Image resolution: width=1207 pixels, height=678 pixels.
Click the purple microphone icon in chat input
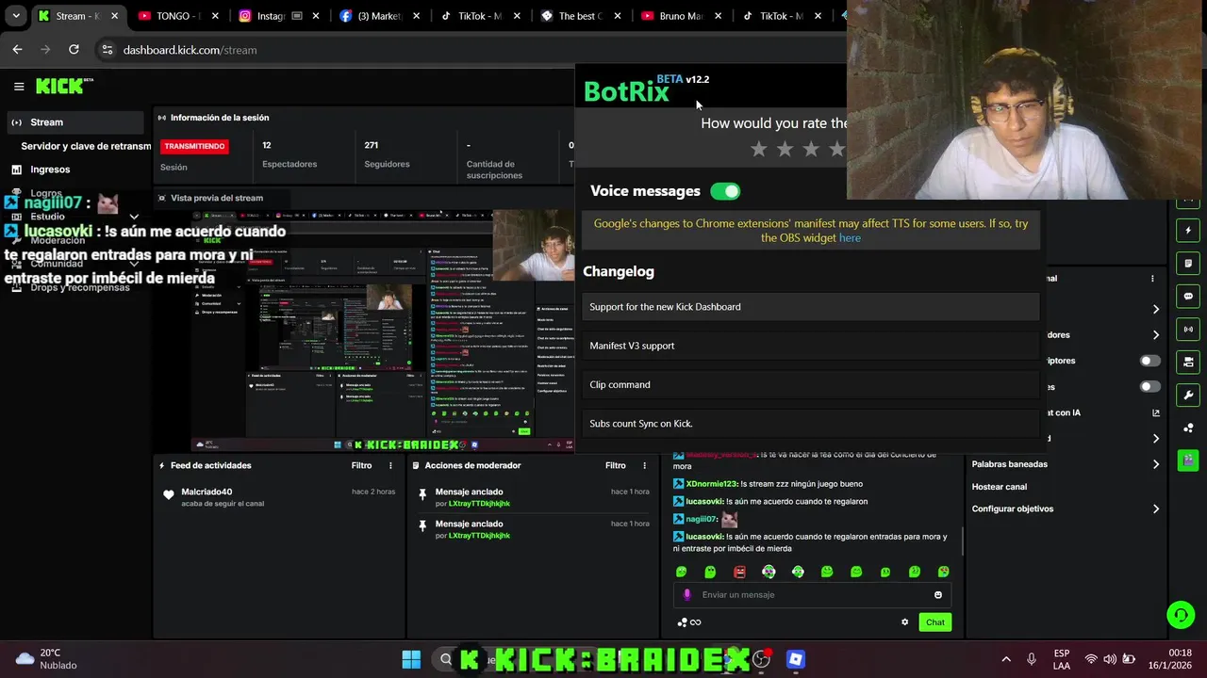[x=686, y=595]
